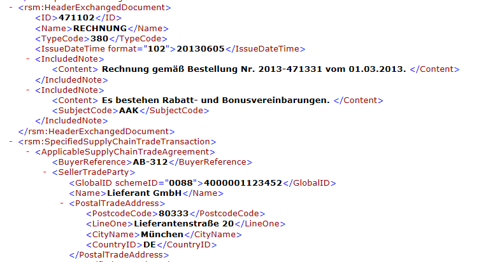Select the PostcodeCode value 80333

tap(173, 214)
